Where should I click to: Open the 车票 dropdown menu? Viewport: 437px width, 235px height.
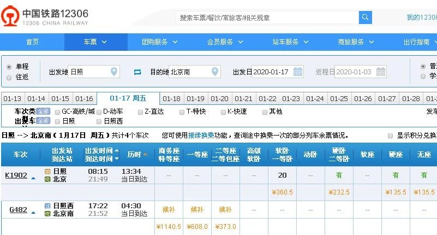[95, 42]
